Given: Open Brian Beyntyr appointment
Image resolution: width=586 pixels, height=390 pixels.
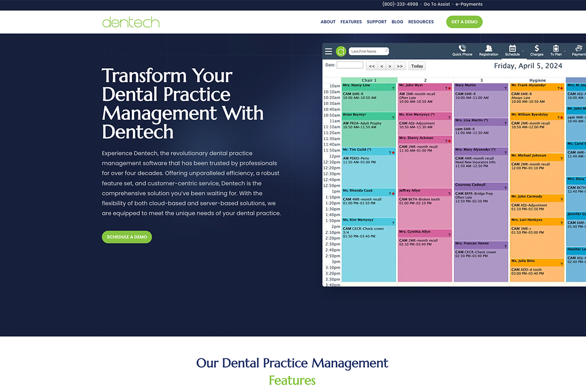Looking at the screenshot, I should point(369,129).
